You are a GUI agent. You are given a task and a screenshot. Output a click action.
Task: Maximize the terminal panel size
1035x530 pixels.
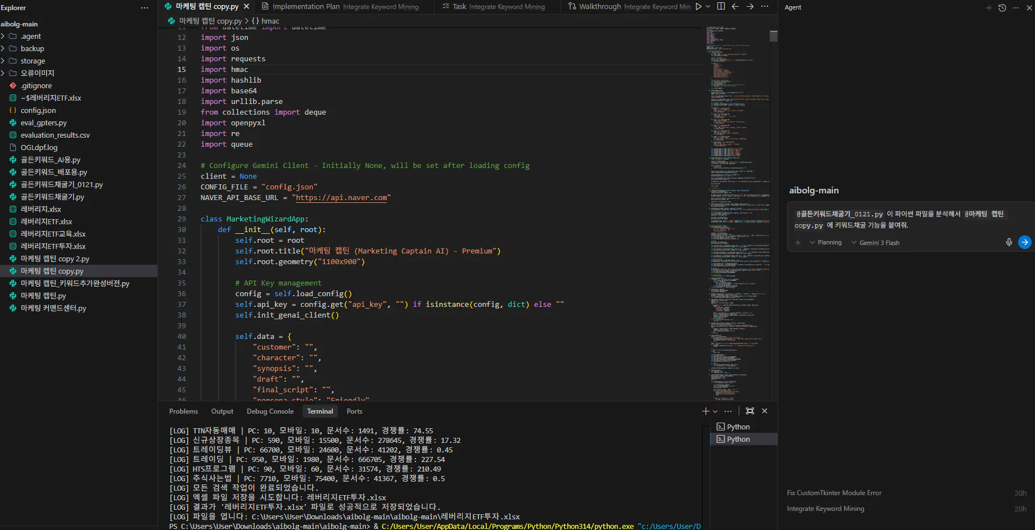point(749,411)
